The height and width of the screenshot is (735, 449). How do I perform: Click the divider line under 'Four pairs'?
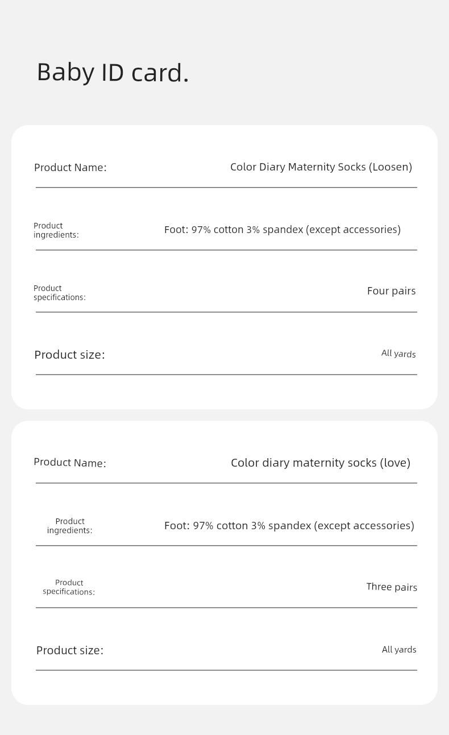(x=226, y=312)
